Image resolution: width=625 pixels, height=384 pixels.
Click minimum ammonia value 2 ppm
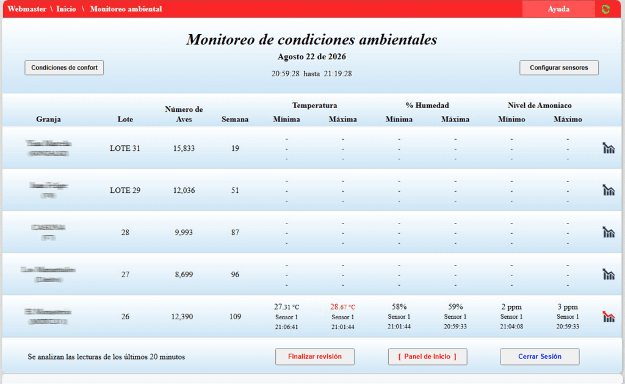[511, 306]
